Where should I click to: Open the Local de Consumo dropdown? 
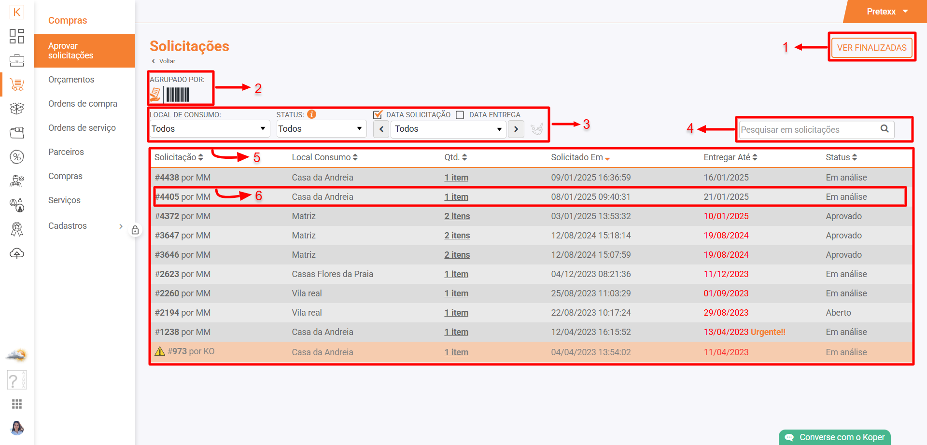[x=209, y=129]
